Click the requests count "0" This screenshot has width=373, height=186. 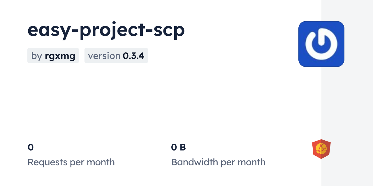pyautogui.click(x=31, y=147)
